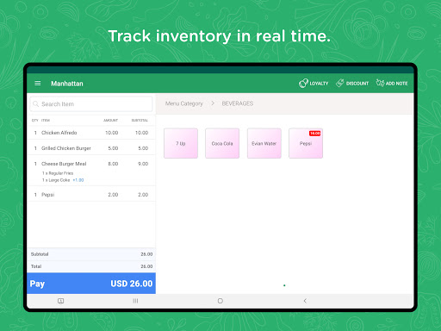Tap the Android recent apps icon
The width and height of the screenshot is (441, 331).
tap(135, 301)
